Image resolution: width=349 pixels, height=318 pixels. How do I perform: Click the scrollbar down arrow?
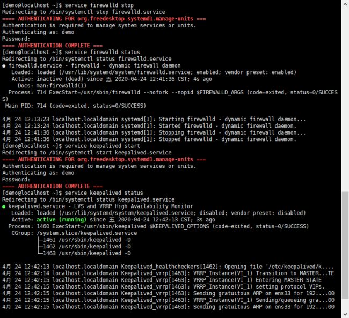(345, 314)
